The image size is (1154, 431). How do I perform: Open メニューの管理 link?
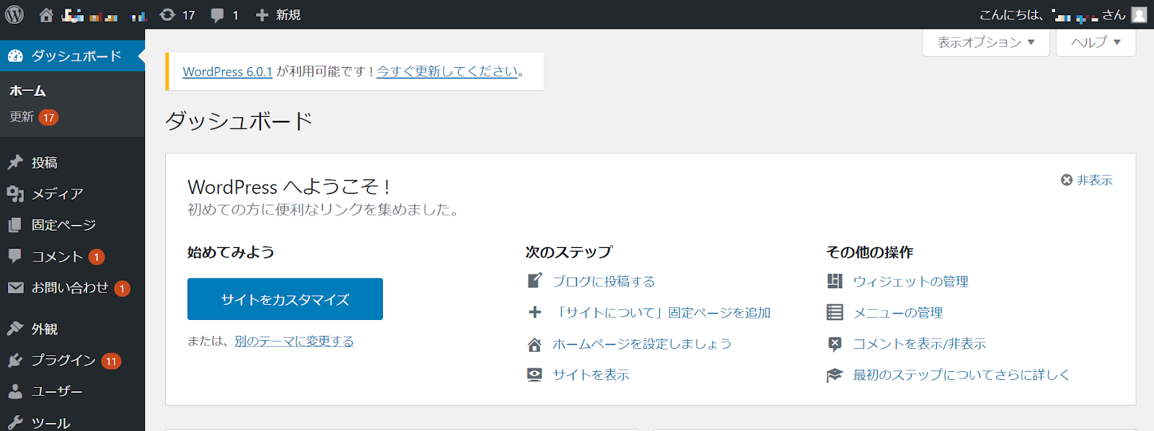pos(898,312)
